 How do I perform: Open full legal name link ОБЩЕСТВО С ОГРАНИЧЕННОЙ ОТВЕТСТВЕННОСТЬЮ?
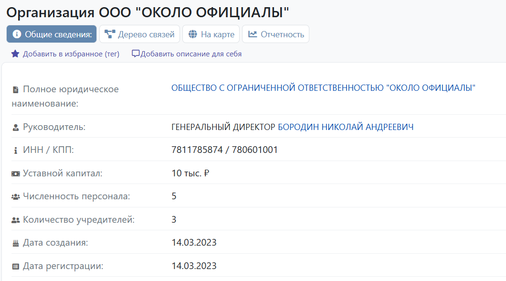coord(323,88)
